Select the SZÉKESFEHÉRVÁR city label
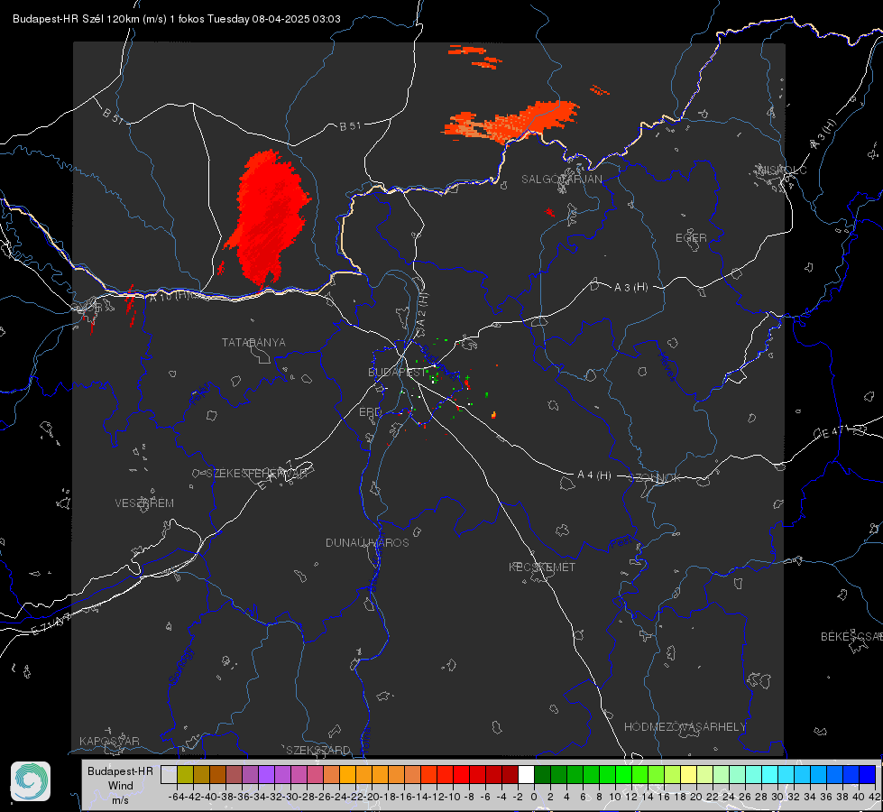The image size is (883, 812). point(257,474)
